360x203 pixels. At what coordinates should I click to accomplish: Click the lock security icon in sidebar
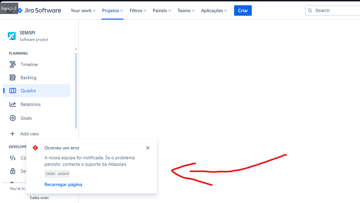tap(13, 171)
